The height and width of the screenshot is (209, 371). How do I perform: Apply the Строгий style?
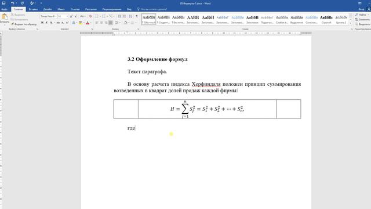[326, 19]
